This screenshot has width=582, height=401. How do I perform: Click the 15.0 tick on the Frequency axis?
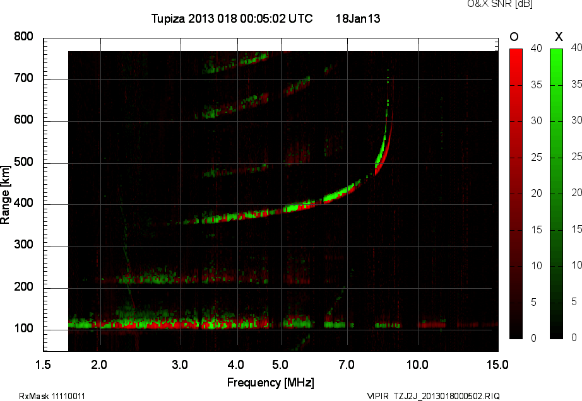point(497,365)
